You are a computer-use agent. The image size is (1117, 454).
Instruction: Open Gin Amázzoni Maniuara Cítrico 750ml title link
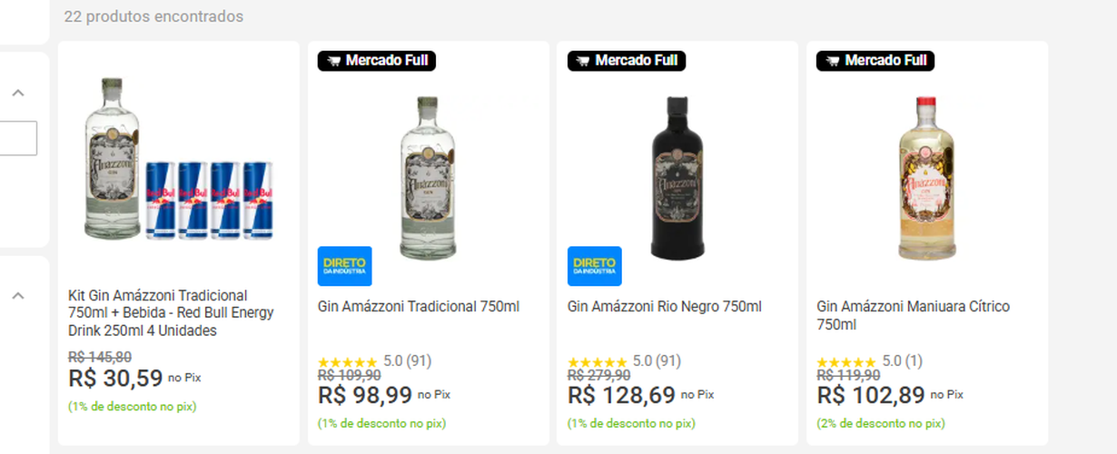(x=913, y=315)
